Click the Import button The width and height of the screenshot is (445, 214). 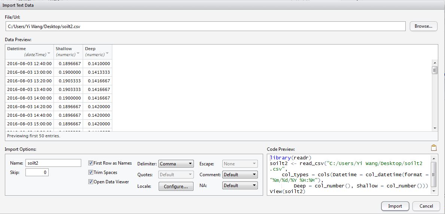coord(395,206)
